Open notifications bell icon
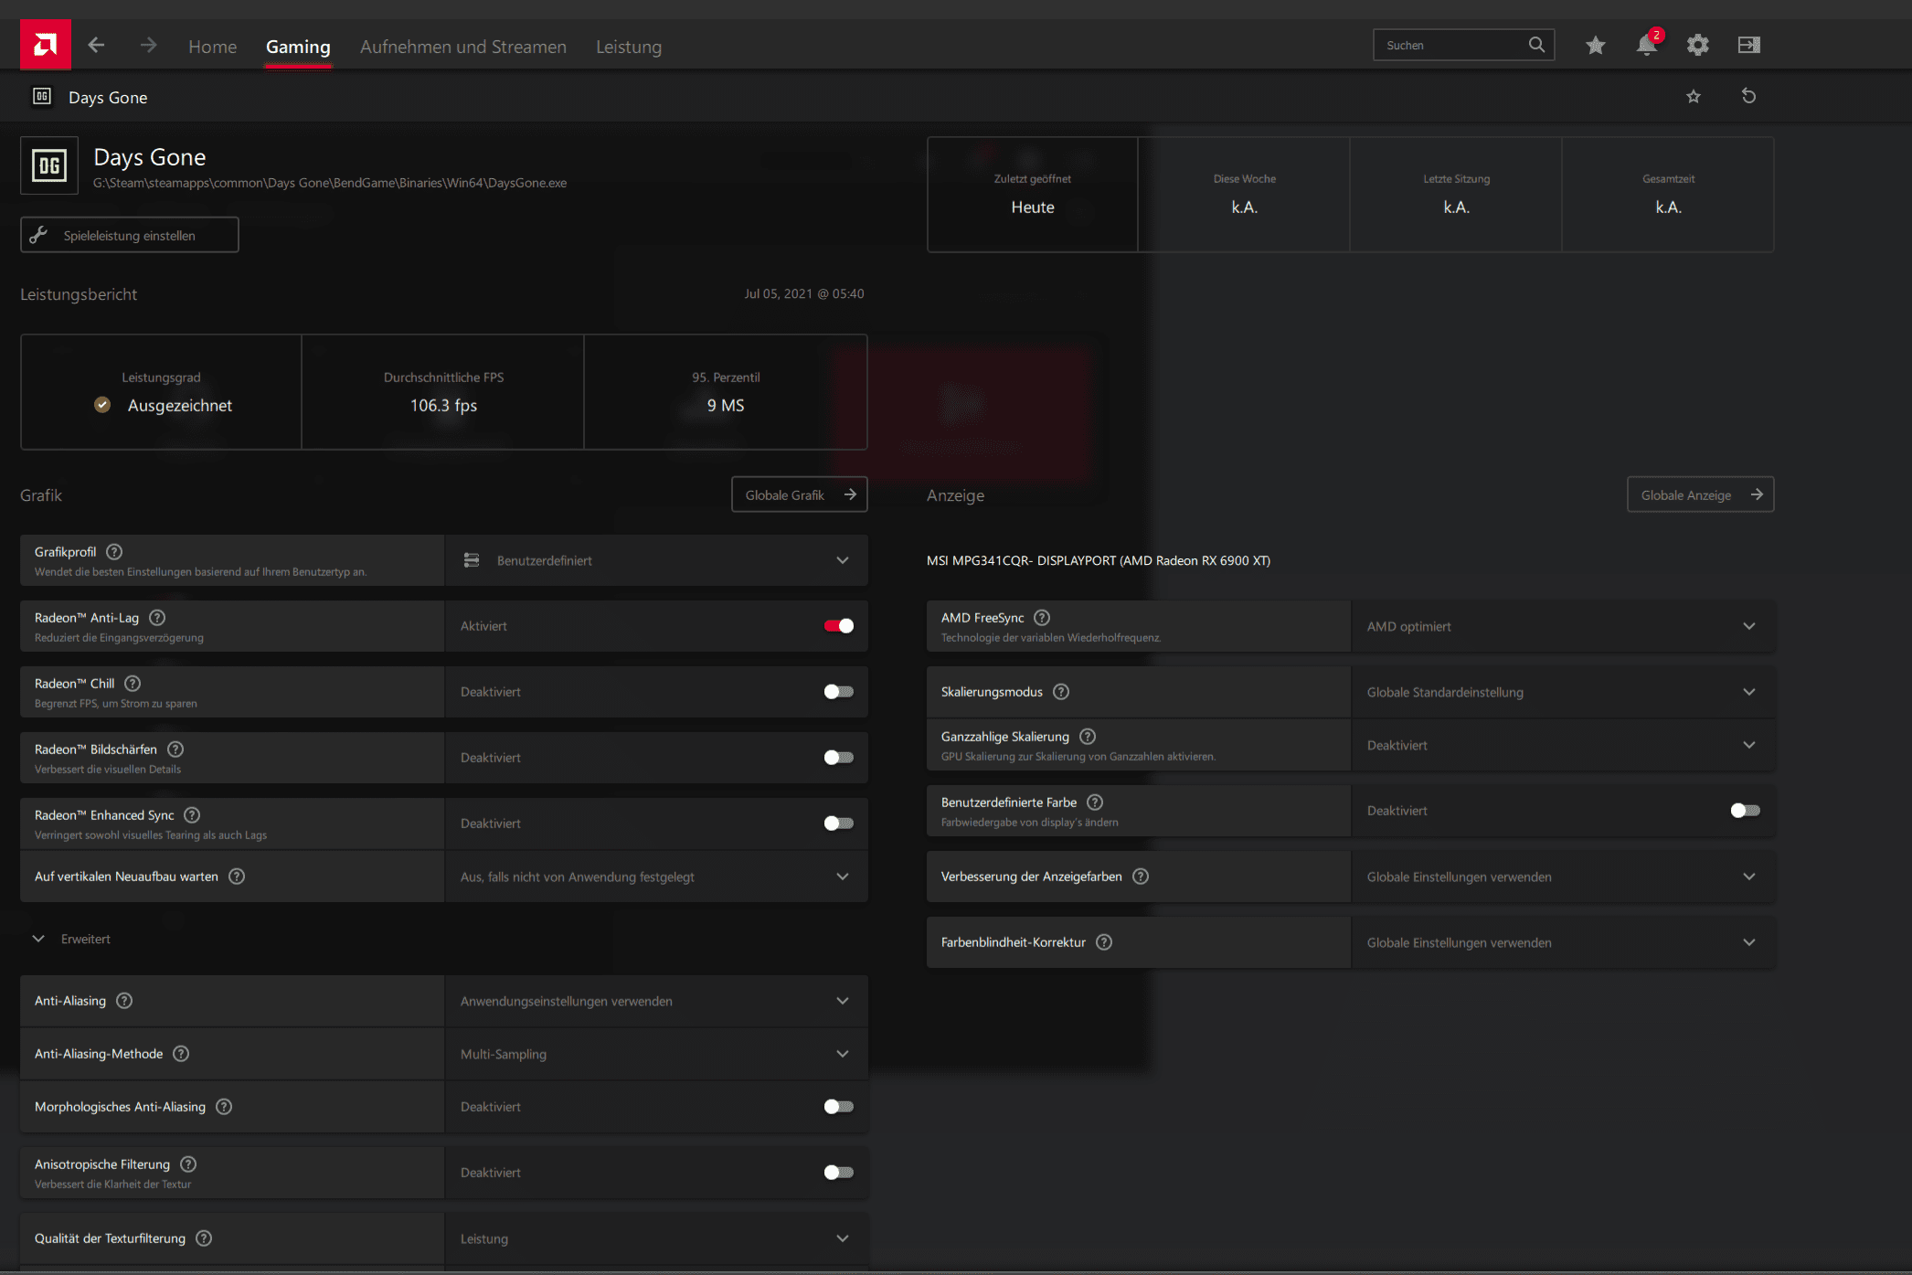 (x=1646, y=45)
